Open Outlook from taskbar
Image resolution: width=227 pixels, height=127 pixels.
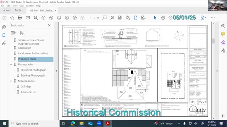(x=90, y=123)
